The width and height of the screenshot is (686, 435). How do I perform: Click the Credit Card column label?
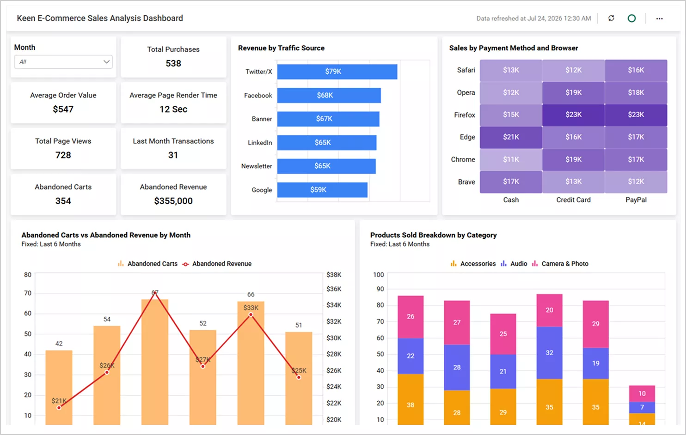[x=573, y=200]
